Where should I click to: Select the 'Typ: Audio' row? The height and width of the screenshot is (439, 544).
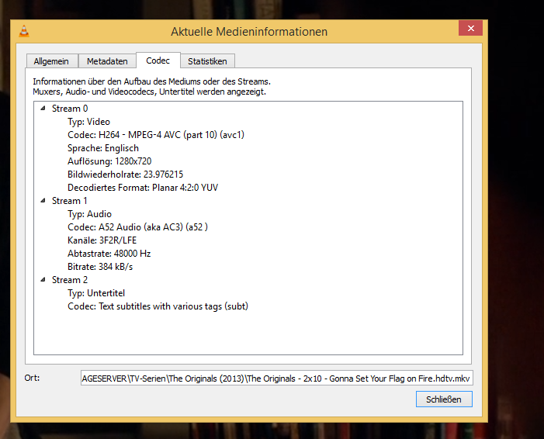[89, 214]
